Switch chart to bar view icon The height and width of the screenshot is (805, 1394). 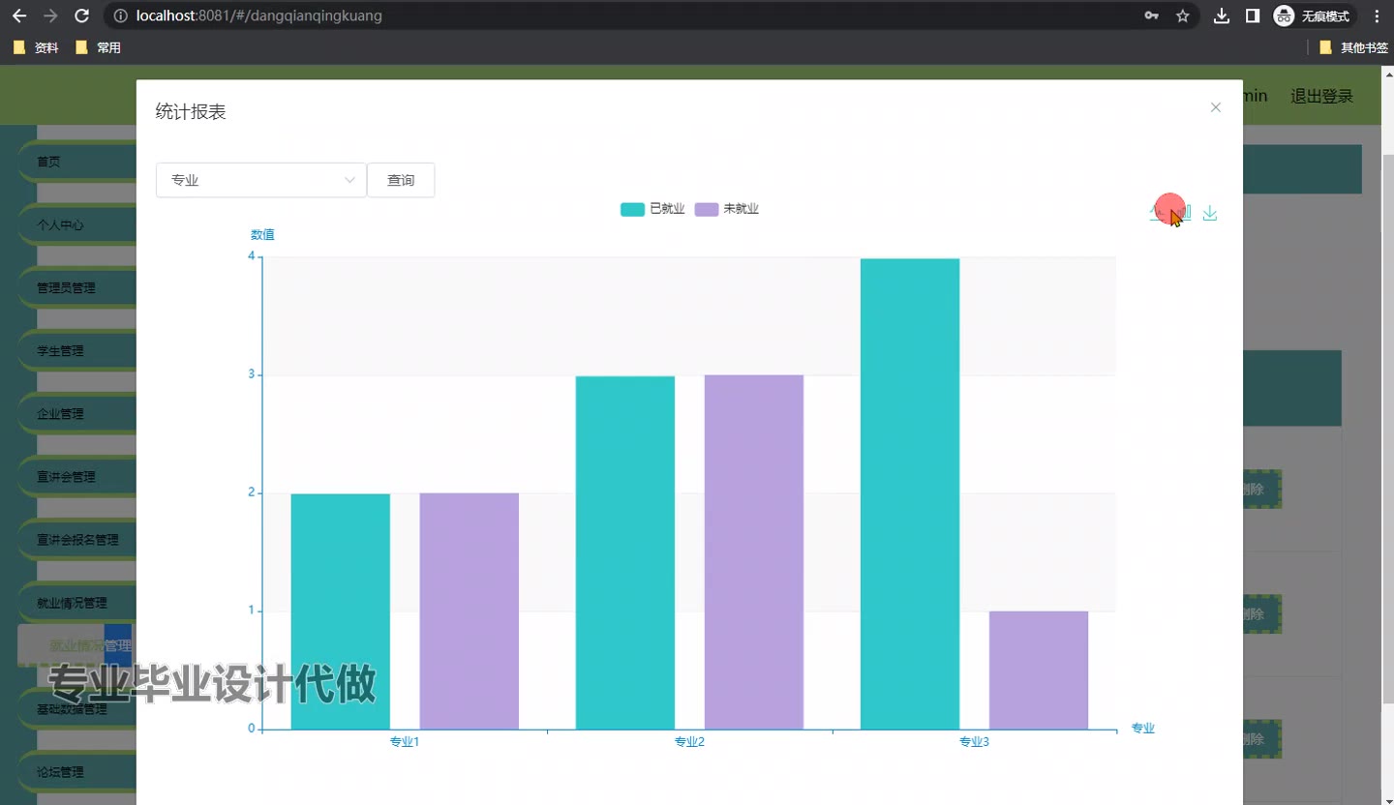[1184, 213]
